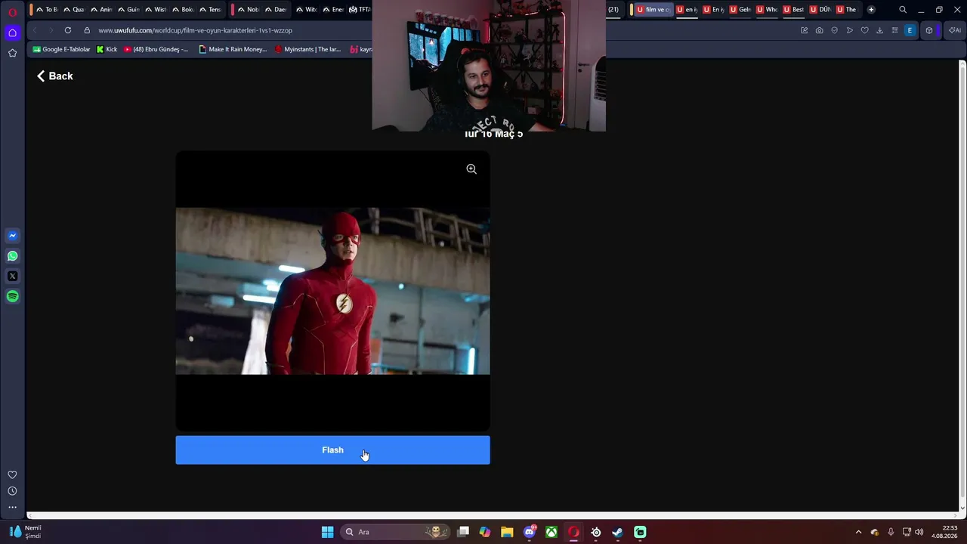Viewport: 967px width, 544px height.
Task: Vote for Flash with the blue button
Action: (x=332, y=450)
